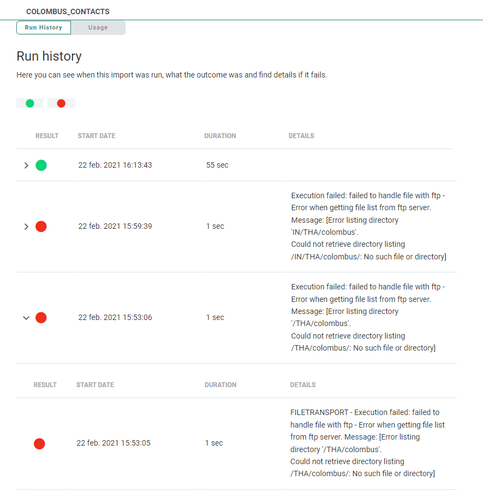Screen dimensions: 483x492
Task: Sort by upper Start Date column header
Action: click(x=96, y=136)
